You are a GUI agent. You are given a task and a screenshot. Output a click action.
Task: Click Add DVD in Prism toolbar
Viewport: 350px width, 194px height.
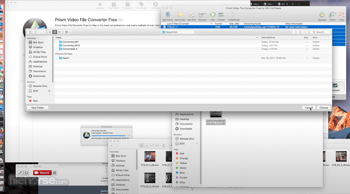(192, 16)
